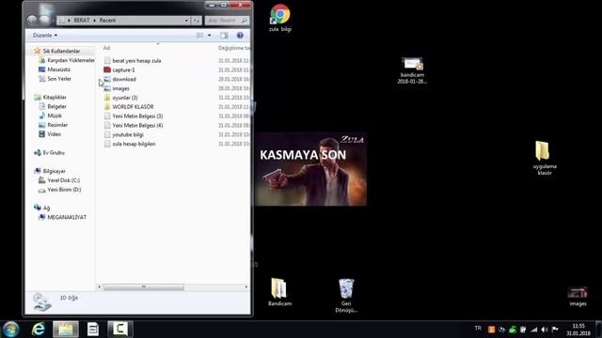Click the volume speaker tray icon
602x338 pixels.
[x=545, y=330]
